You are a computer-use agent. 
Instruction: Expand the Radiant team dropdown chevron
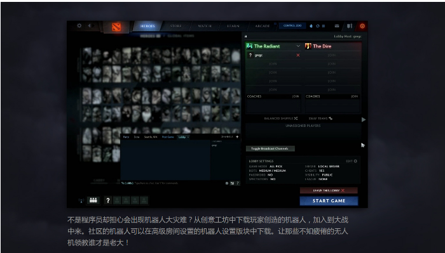click(x=298, y=46)
